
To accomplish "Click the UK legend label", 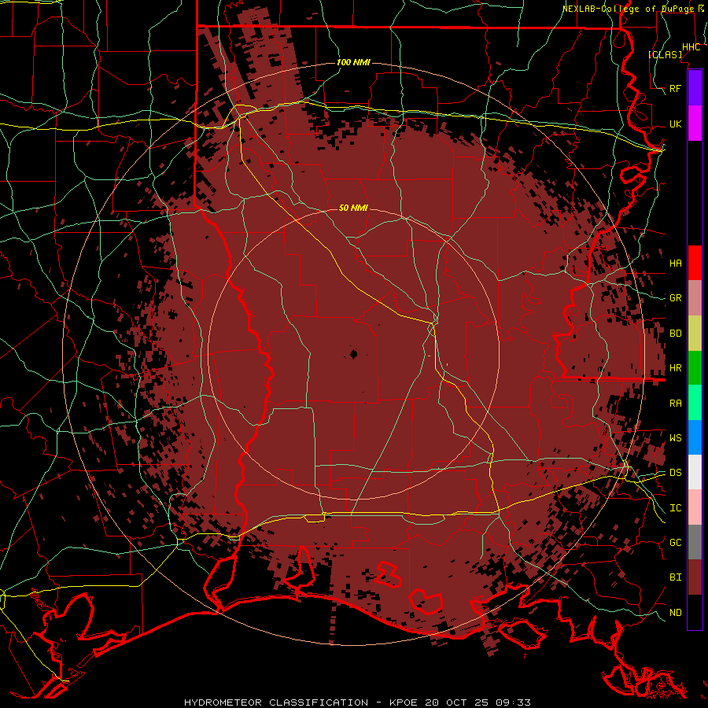I will point(675,124).
